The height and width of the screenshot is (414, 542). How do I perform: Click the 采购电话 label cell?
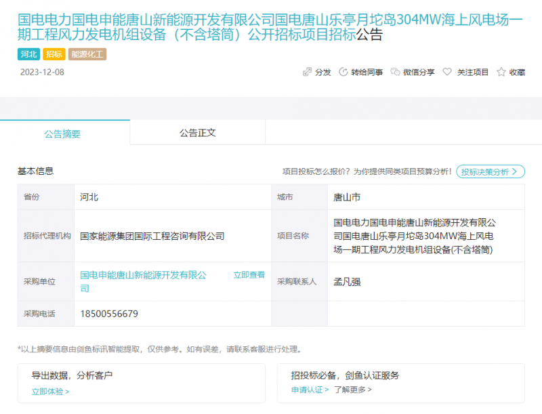46,314
